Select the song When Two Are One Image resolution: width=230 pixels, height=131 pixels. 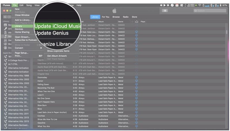(46, 91)
